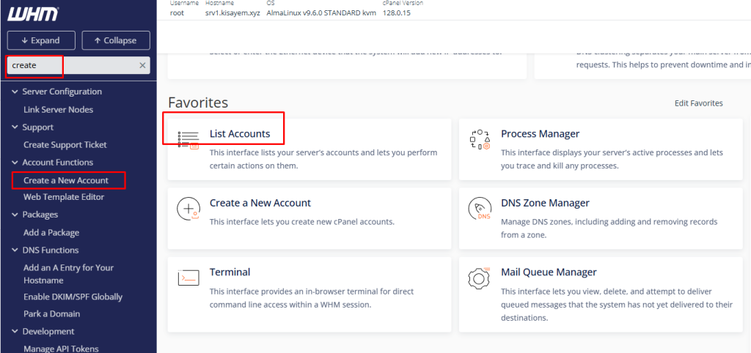Open Link Server Nodes in sidebar

tap(58, 110)
